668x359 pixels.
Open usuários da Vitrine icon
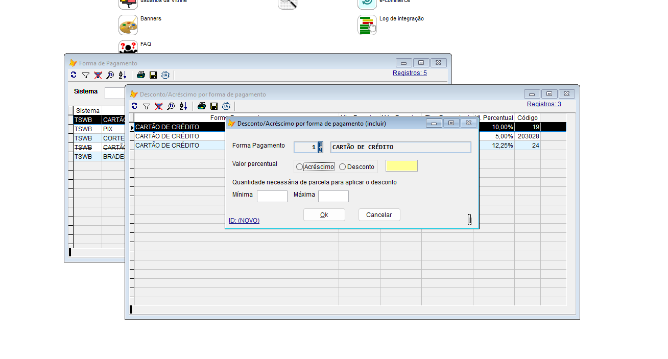coord(128,4)
